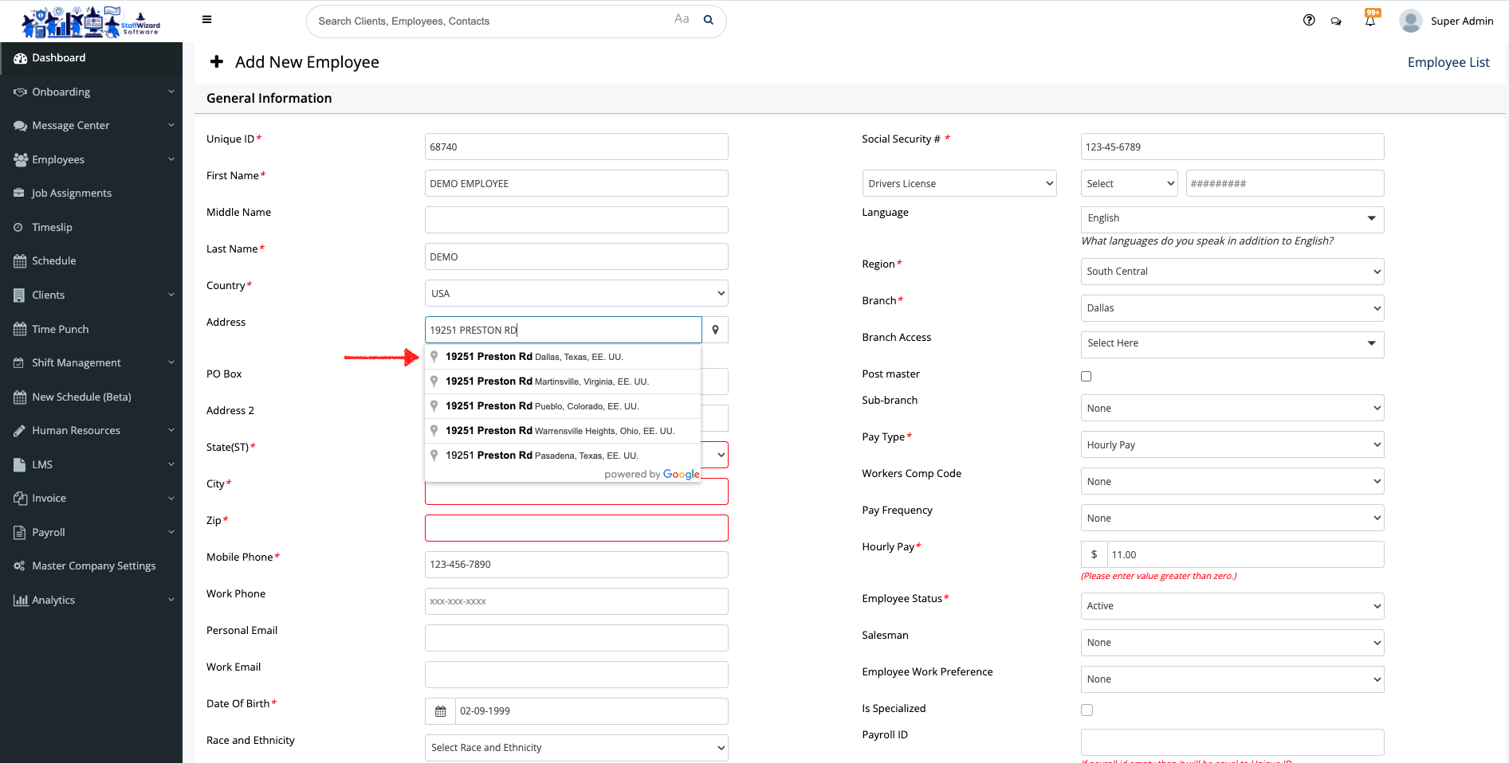Click the address map pin icon
The height and width of the screenshot is (763, 1509).
coord(715,330)
